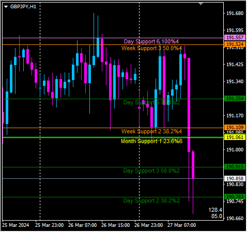Click the 85.0 indicator value
The width and height of the screenshot is (247, 232).
[x=217, y=216]
